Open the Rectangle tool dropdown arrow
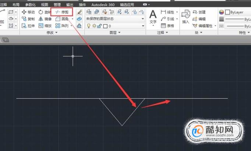 [16, 12]
